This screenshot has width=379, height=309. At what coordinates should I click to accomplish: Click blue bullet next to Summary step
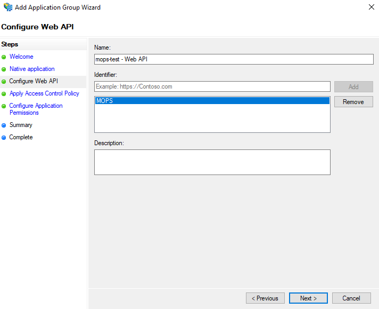pos(4,125)
